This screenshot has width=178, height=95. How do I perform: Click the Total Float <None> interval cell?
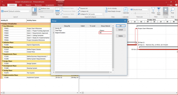(x=105, y=31)
